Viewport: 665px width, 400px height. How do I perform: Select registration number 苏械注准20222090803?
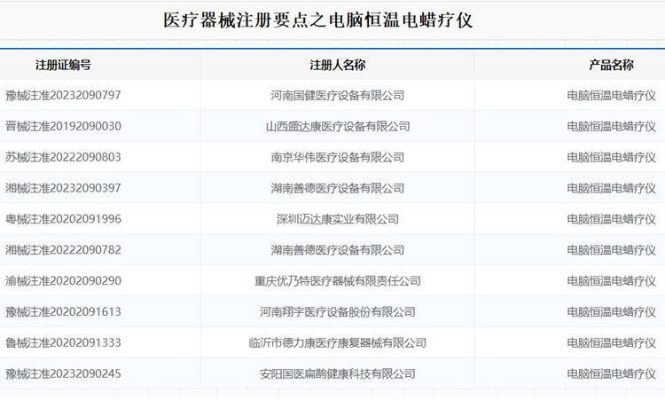63,157
